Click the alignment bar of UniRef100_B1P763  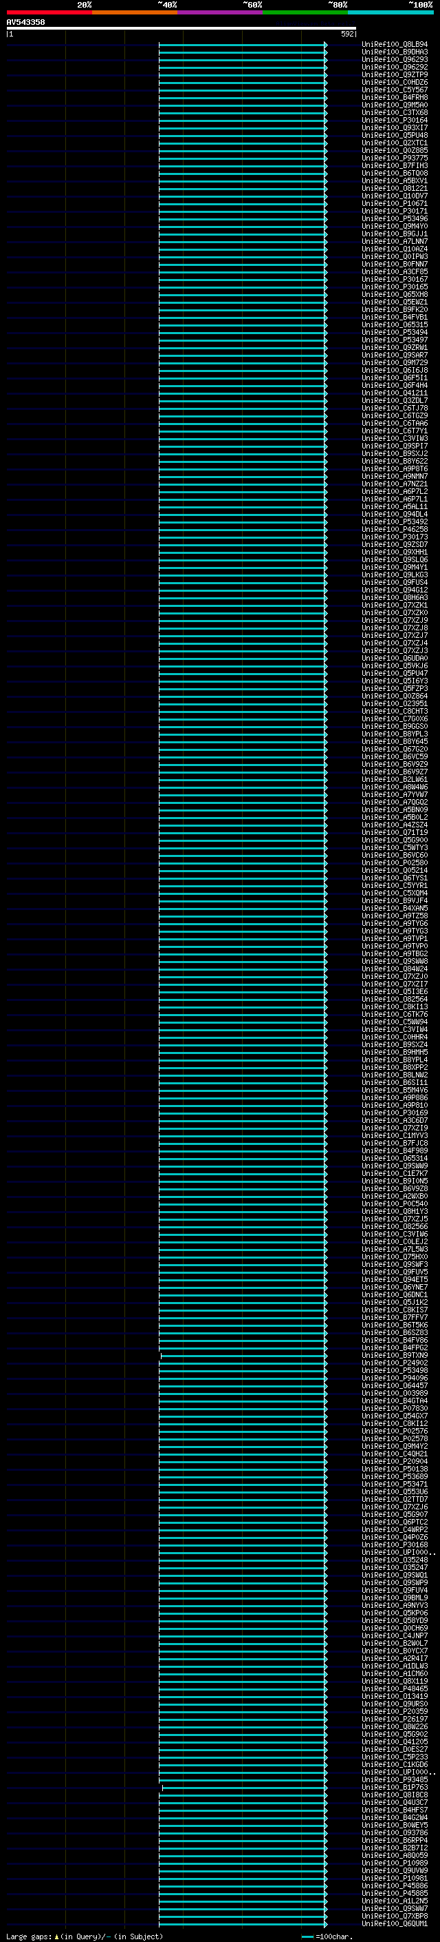coord(245,1787)
